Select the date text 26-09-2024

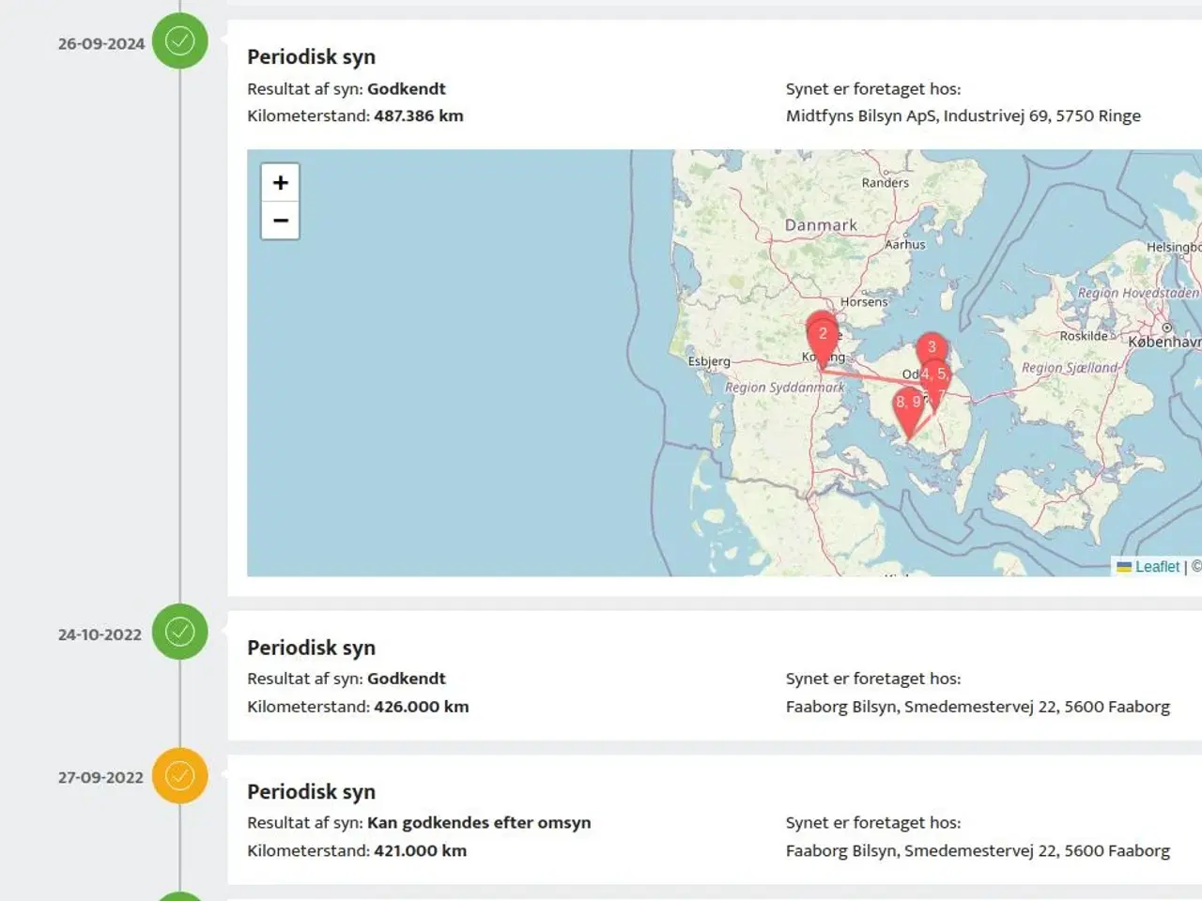[x=101, y=43]
